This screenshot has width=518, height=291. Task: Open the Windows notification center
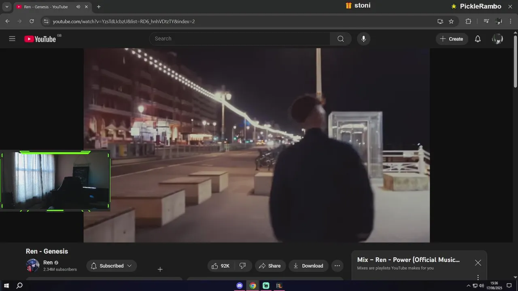point(509,286)
